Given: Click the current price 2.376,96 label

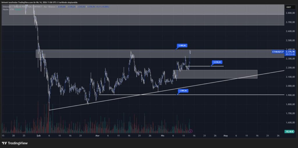Looking at the screenshot, I should coord(290,52).
